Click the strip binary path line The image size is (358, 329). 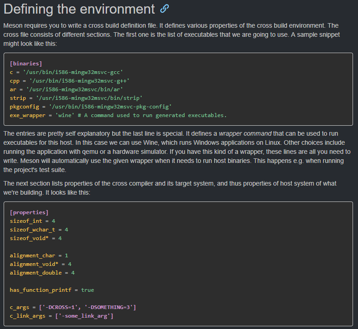[x=76, y=98]
